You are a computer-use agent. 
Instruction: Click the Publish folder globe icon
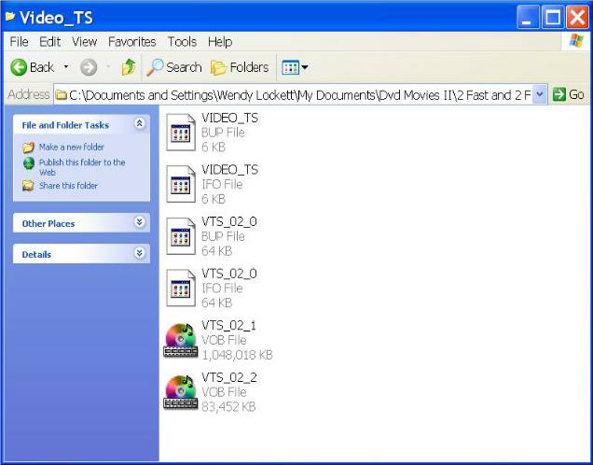pos(29,163)
